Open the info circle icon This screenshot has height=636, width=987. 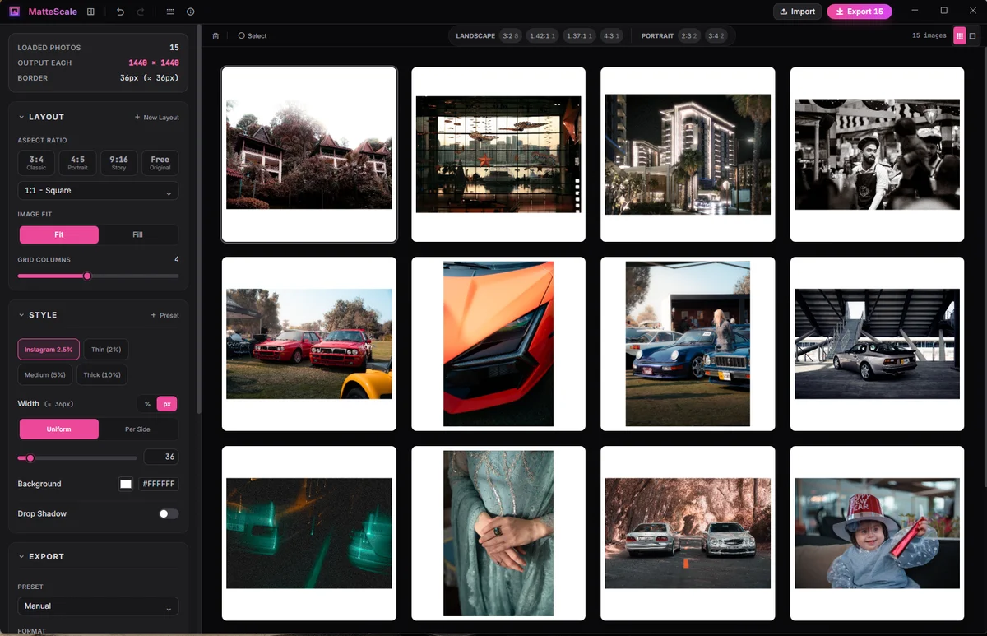tap(191, 12)
